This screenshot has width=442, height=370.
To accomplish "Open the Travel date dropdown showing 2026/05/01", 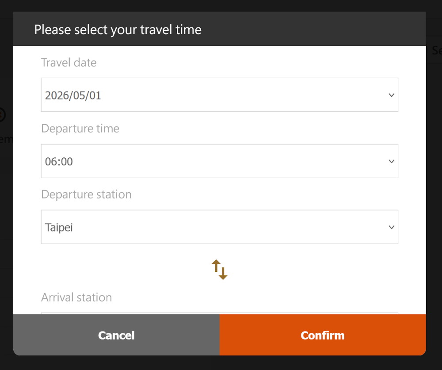I will coord(219,95).
